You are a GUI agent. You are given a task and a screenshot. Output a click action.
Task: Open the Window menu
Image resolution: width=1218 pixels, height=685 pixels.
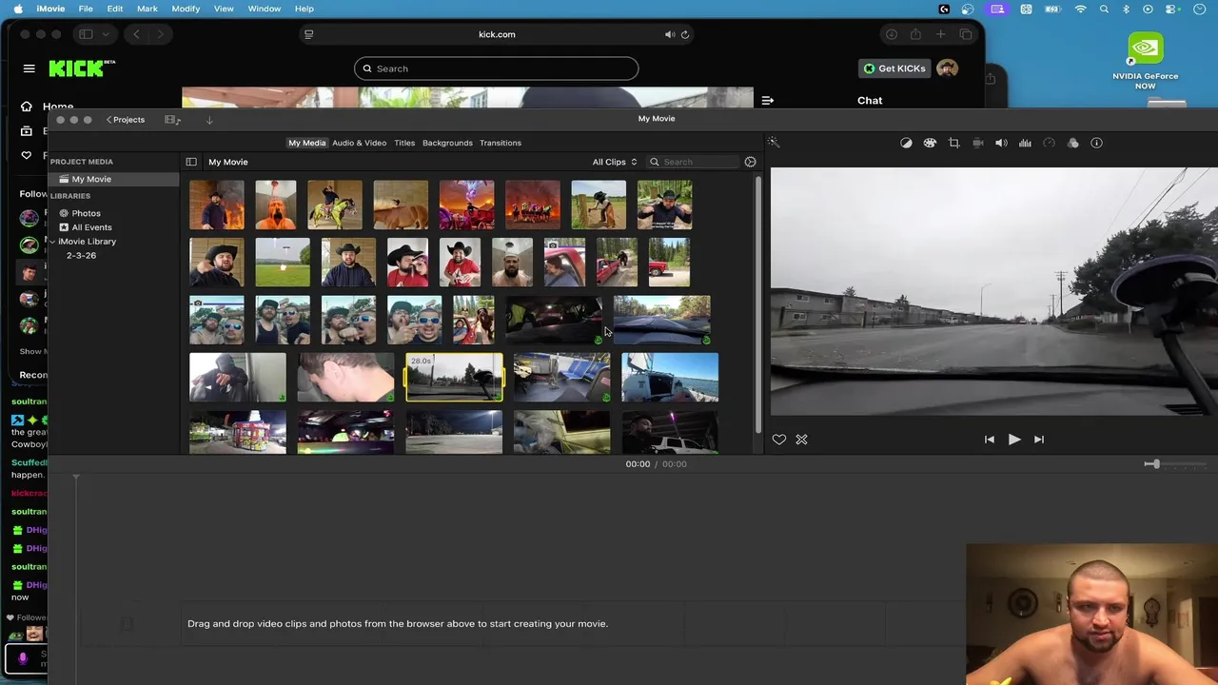tap(264, 9)
